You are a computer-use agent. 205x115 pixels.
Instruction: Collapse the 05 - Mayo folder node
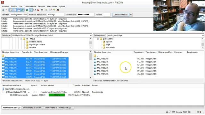click(x=21, y=39)
